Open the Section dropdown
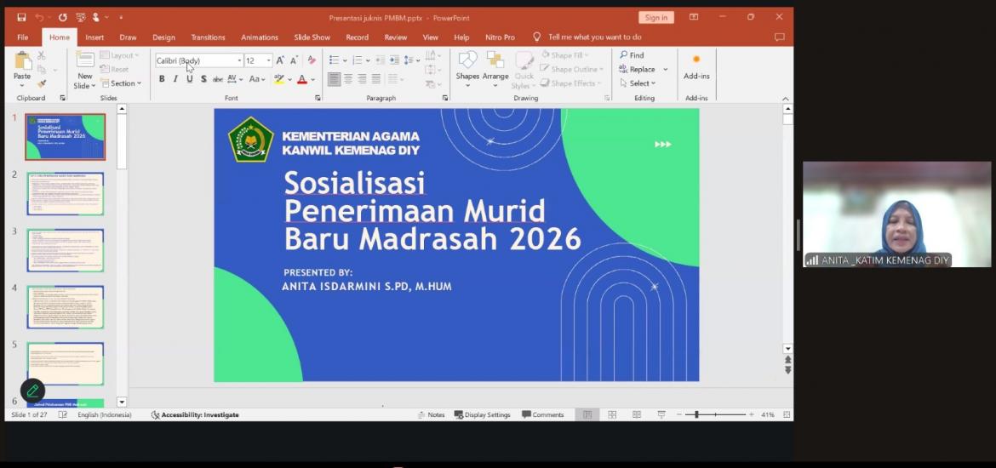996x468 pixels. pos(121,83)
